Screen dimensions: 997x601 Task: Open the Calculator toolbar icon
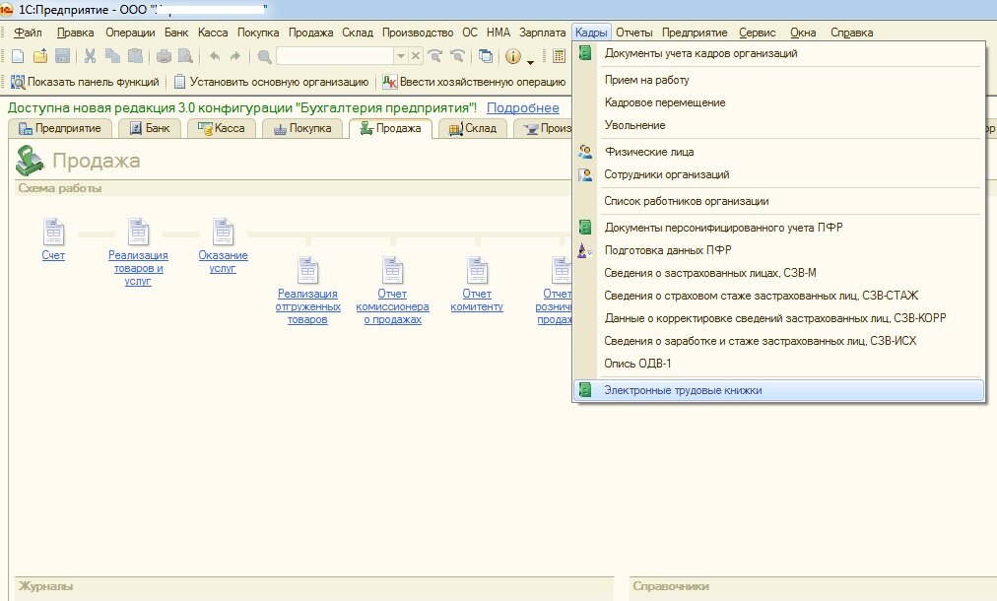click(x=559, y=56)
